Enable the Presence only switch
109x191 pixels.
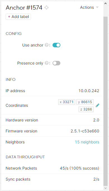tap(56, 63)
